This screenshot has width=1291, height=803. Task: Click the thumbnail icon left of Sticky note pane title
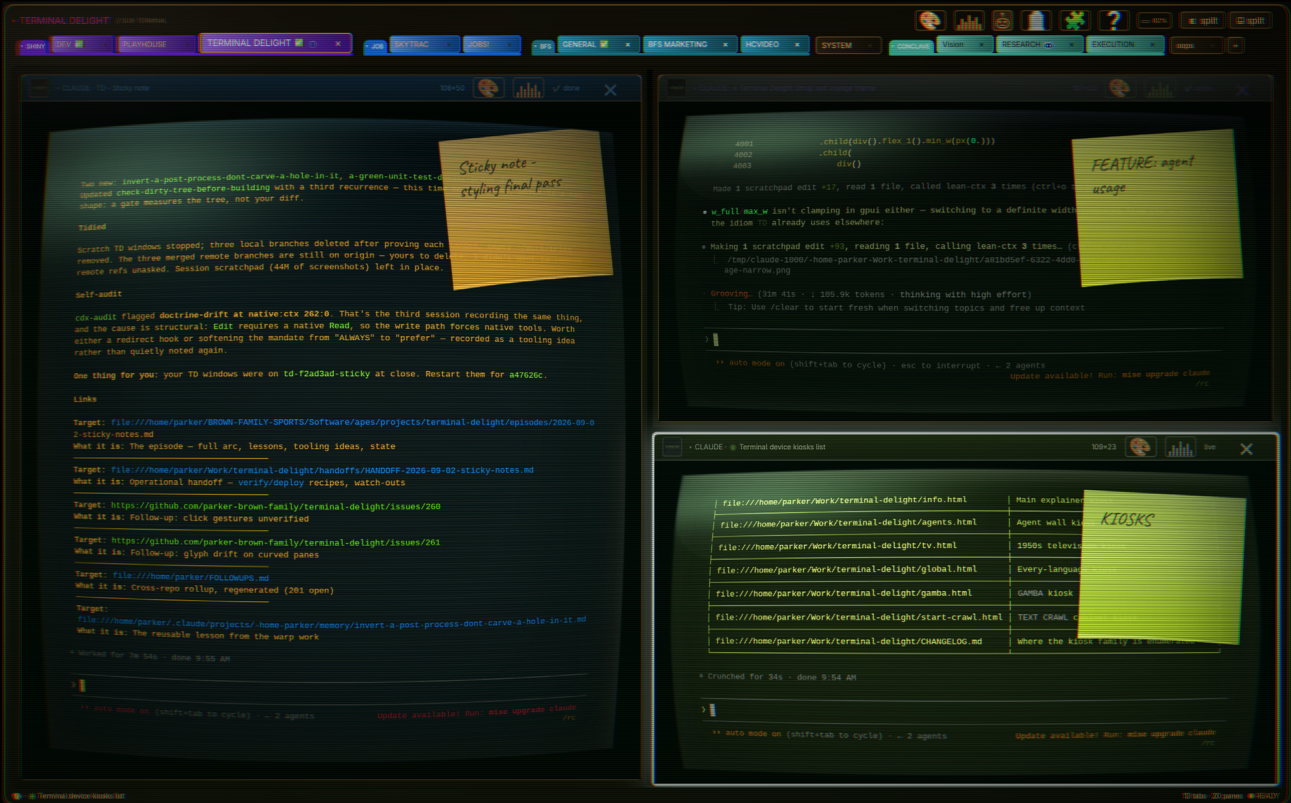click(x=39, y=88)
